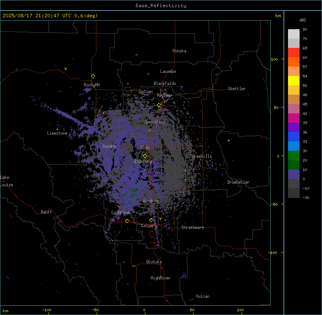Click the Cochrane label

click(120, 212)
